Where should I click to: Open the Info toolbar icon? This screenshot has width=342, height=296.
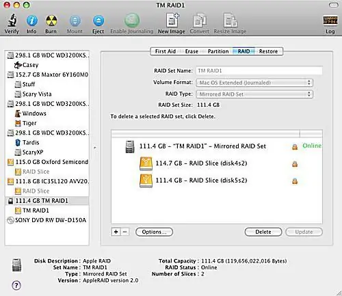[32, 21]
